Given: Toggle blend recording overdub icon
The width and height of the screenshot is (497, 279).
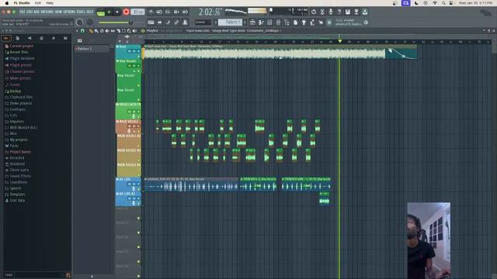Looking at the screenshot, I should click(x=176, y=12).
